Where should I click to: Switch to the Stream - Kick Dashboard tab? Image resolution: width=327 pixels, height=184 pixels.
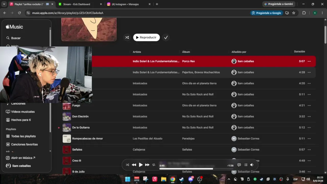point(79,4)
